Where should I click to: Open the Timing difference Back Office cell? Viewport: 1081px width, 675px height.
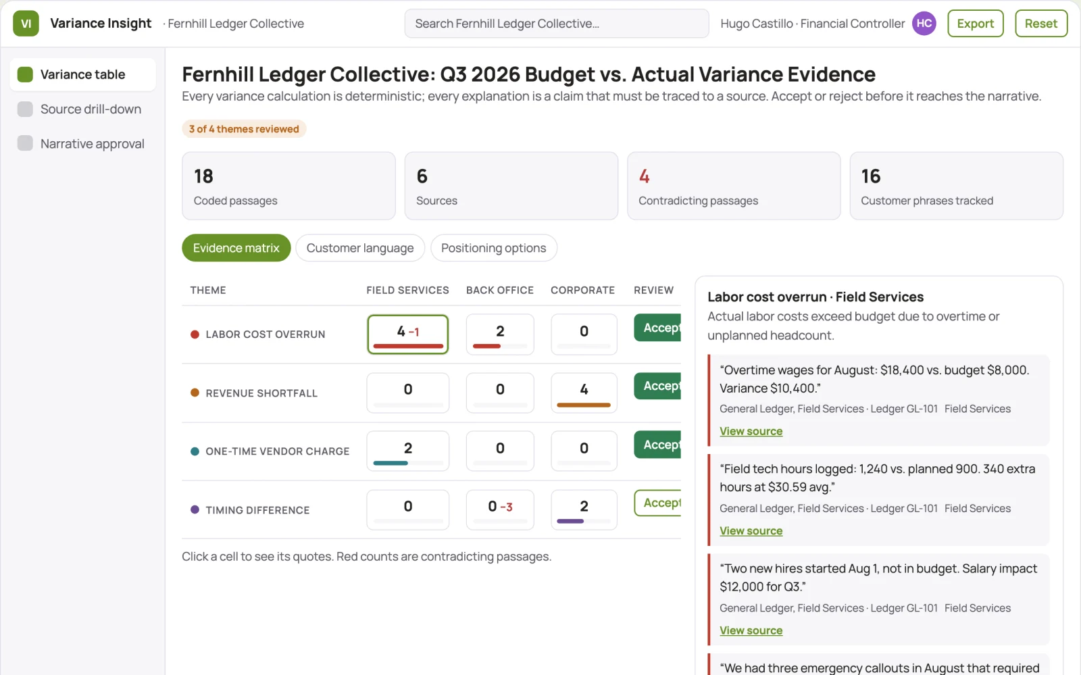(x=500, y=509)
